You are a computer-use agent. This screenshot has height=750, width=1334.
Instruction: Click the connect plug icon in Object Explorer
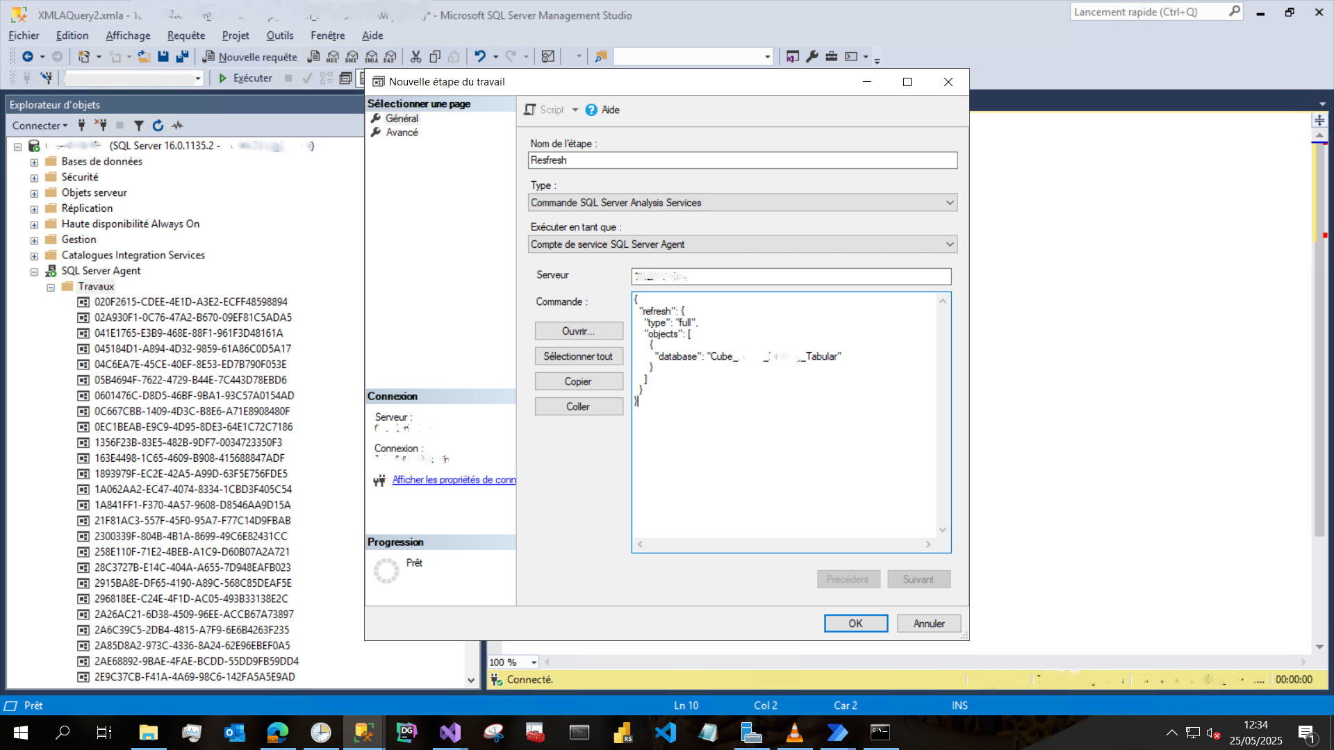81,126
